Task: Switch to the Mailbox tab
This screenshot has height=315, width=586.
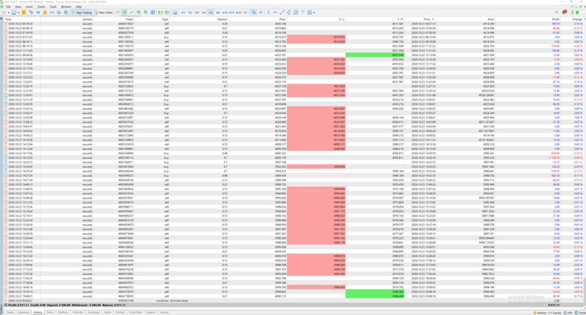Action: (63, 312)
